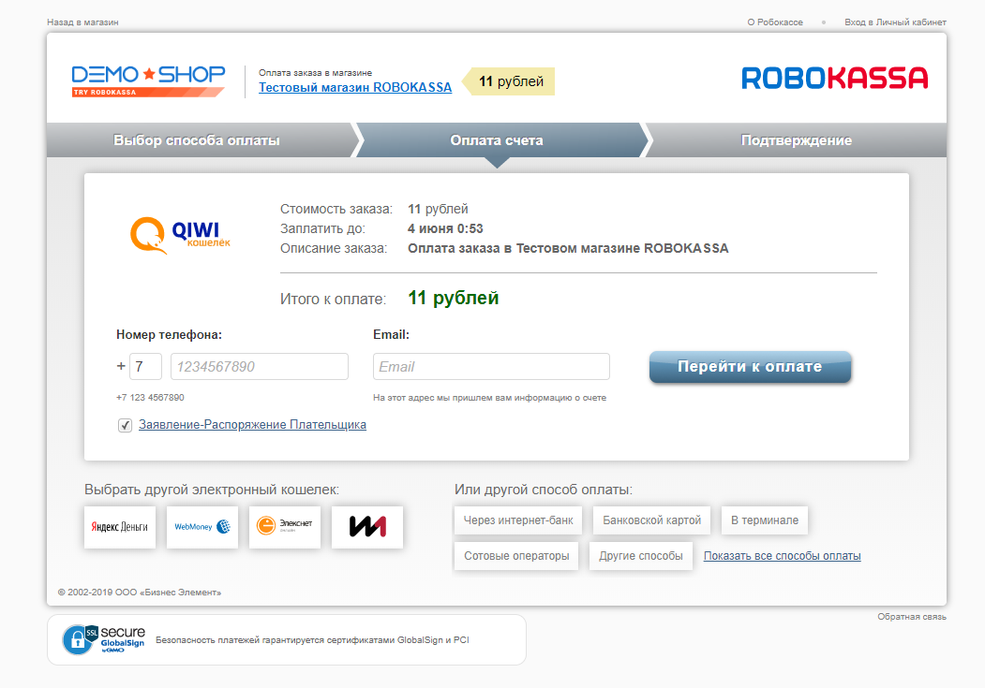
Task: Click the phone number input field
Action: point(259,366)
